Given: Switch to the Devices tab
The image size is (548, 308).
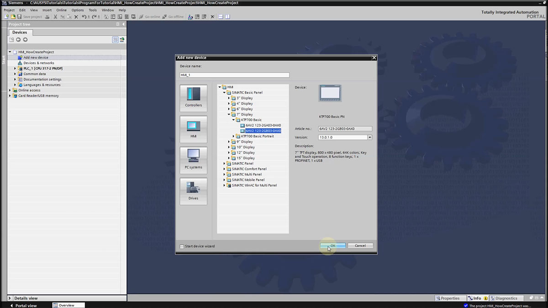Looking at the screenshot, I should (20, 32).
